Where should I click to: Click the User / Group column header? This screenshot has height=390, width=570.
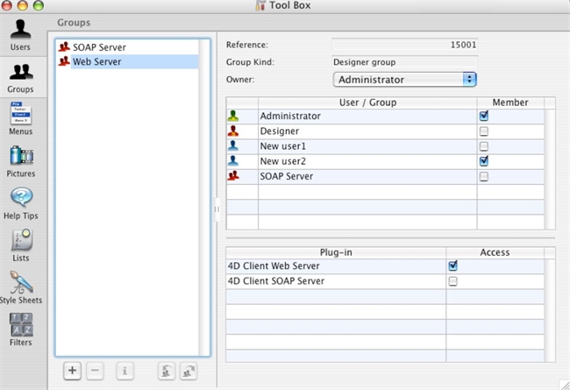pyautogui.click(x=367, y=103)
